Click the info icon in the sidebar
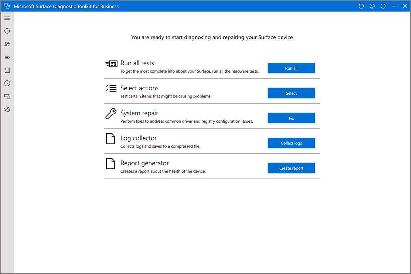The image size is (411, 274). tap(7, 31)
